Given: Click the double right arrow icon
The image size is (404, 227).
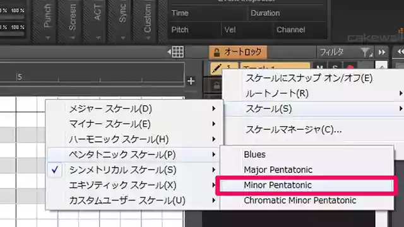Looking at the screenshot, I should 382,52.
